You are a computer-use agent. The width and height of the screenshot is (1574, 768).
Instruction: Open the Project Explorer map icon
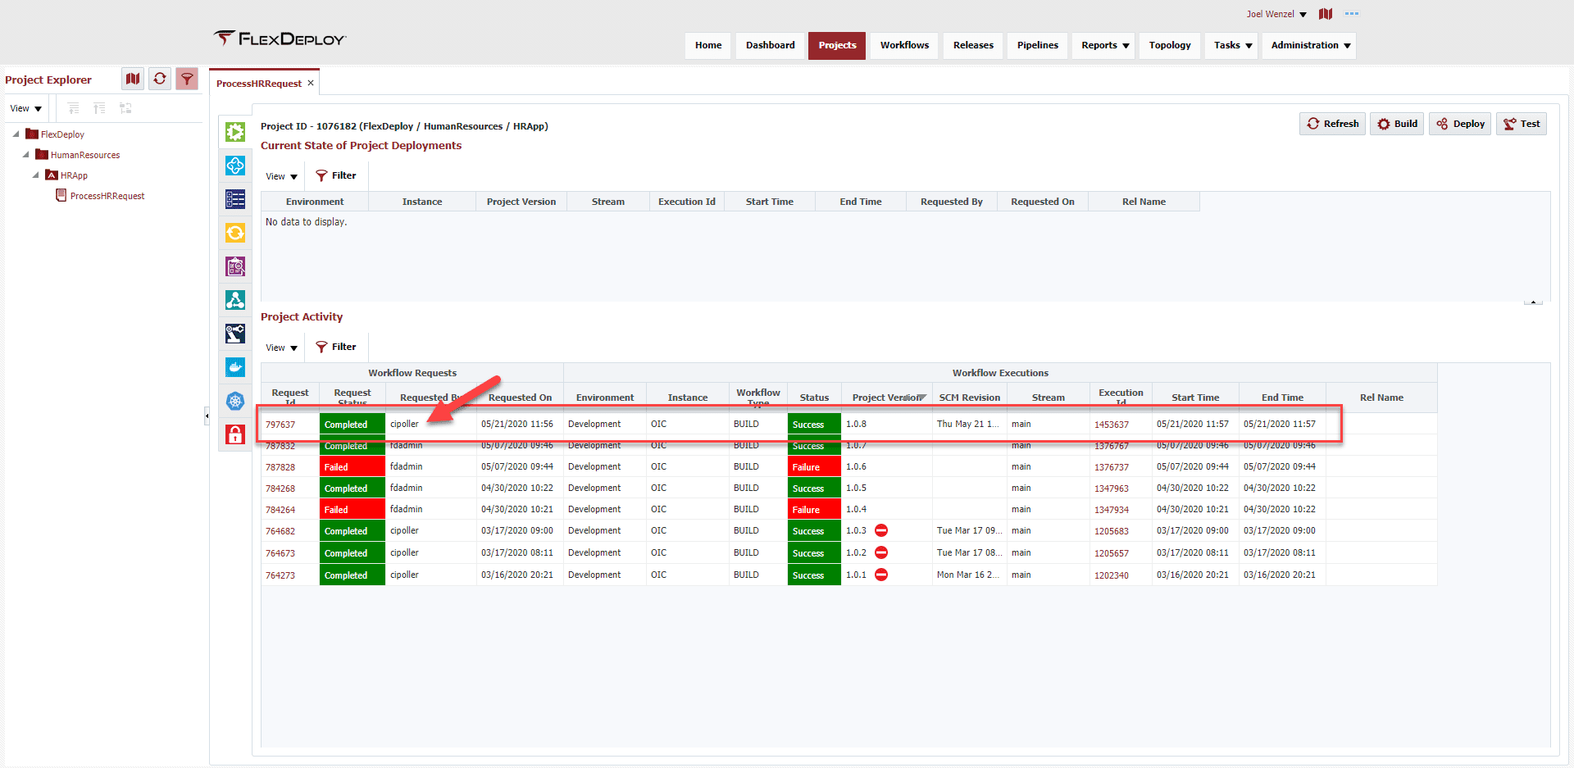tap(133, 79)
